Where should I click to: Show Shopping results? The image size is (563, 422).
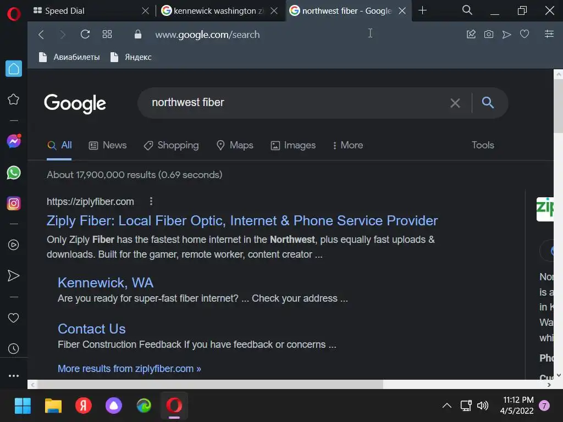[x=172, y=145]
